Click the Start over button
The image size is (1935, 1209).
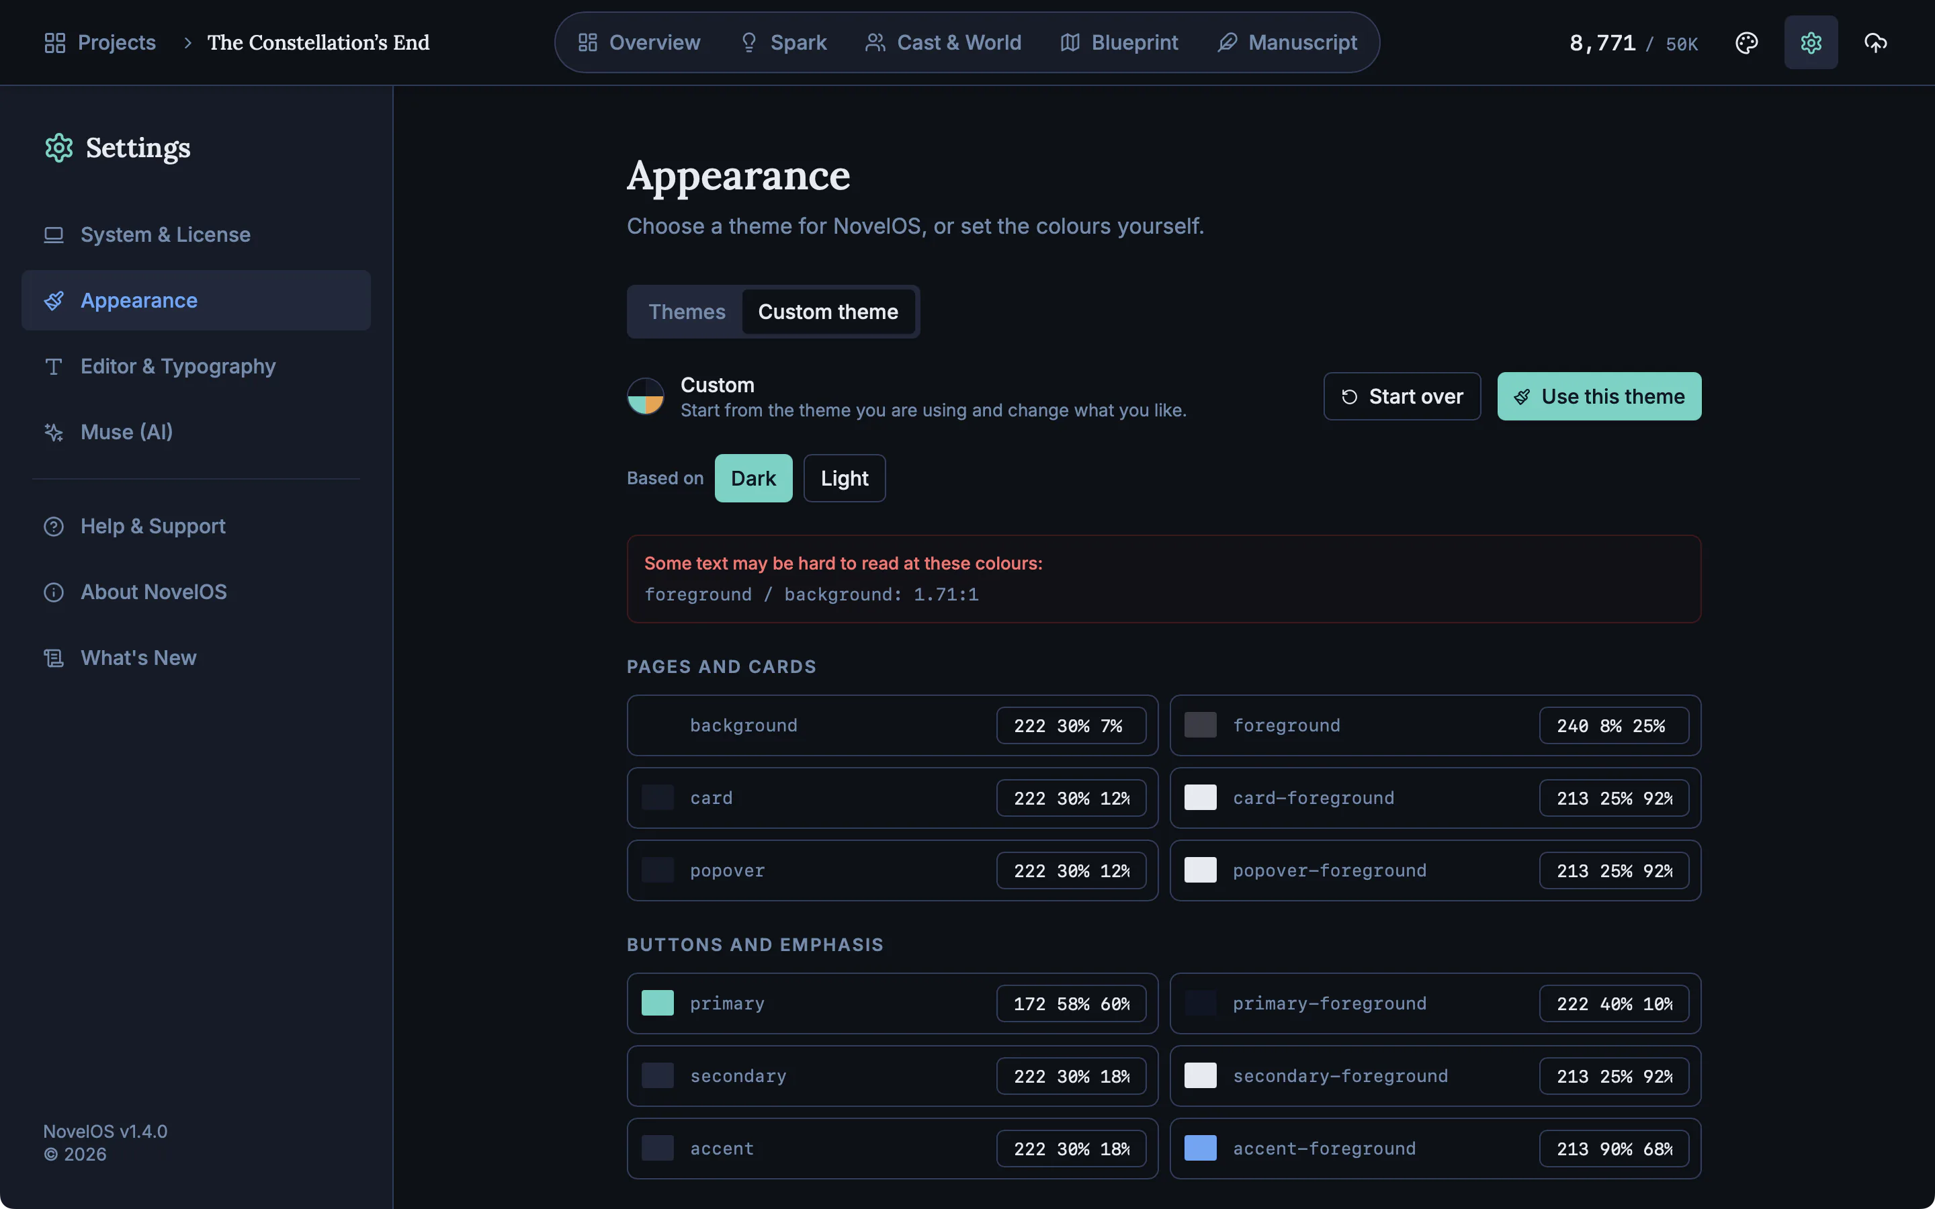pos(1402,396)
